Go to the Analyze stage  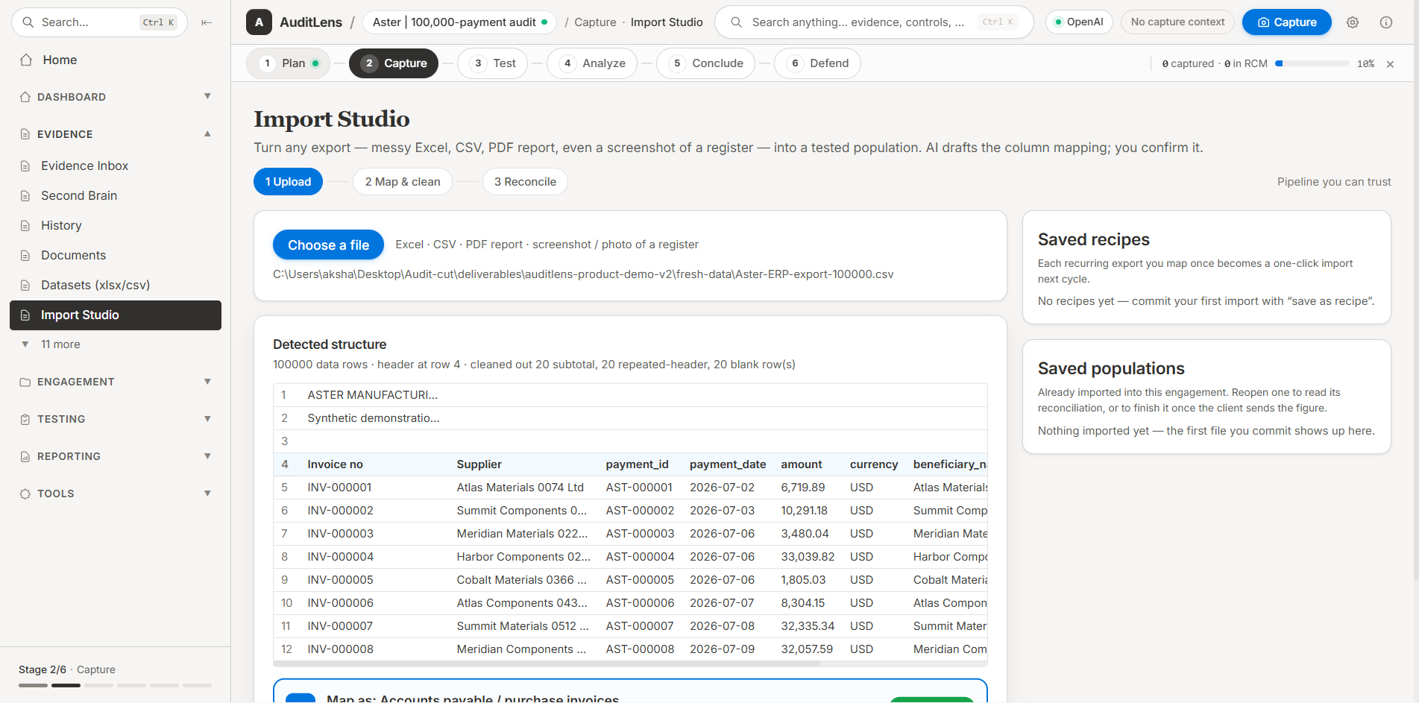click(x=592, y=63)
